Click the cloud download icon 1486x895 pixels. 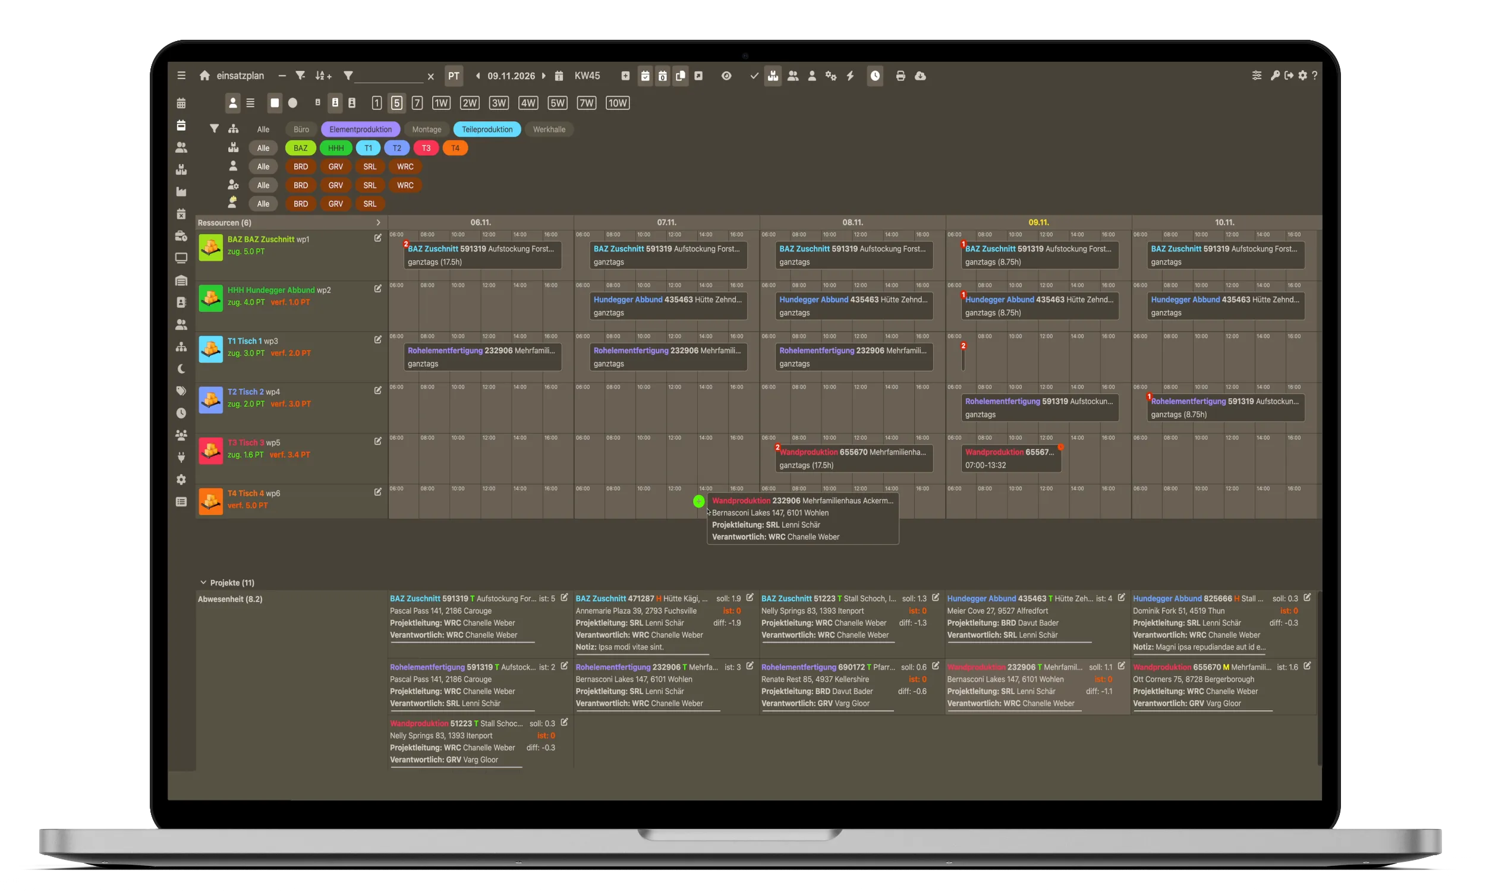[x=920, y=76]
